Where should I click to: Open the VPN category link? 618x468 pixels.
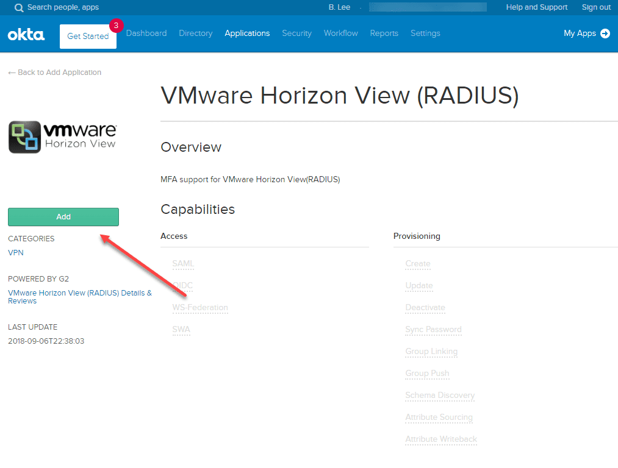point(16,253)
